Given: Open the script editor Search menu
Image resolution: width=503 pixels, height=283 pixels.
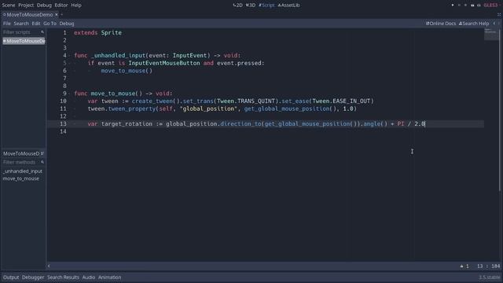Looking at the screenshot, I should point(21,24).
